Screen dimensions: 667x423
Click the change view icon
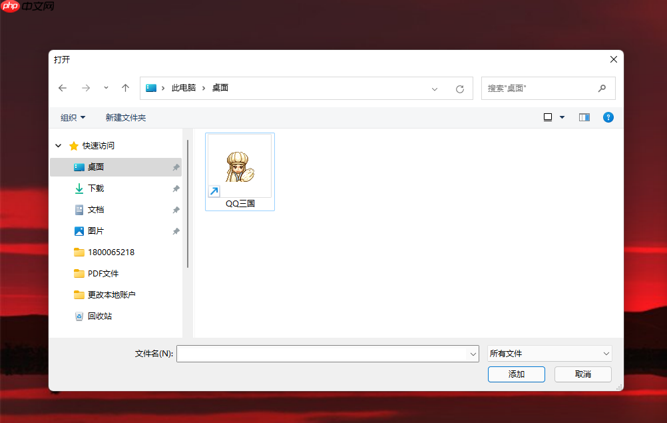[549, 117]
